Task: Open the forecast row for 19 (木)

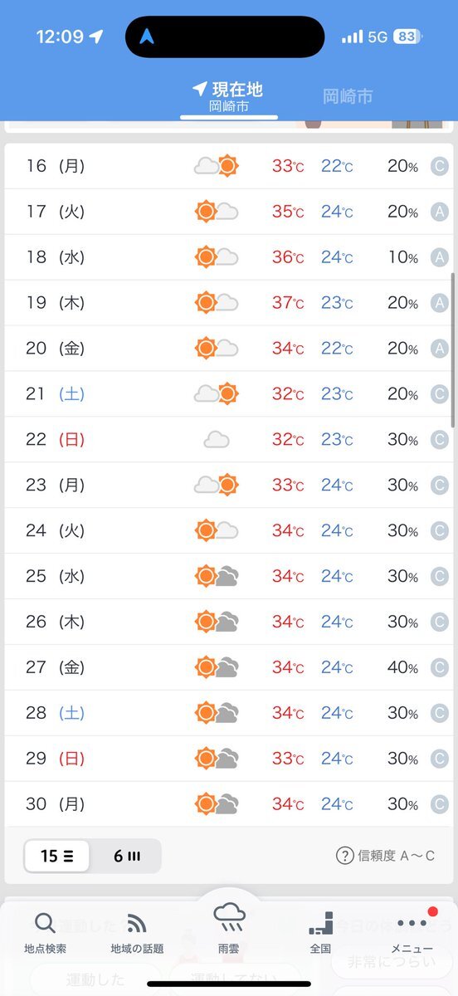Action: (x=229, y=303)
